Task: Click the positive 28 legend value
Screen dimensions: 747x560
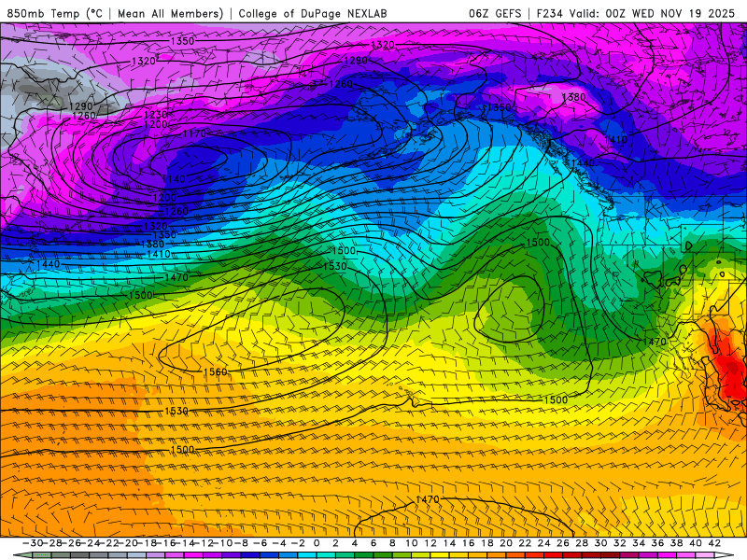Action: tap(582, 543)
